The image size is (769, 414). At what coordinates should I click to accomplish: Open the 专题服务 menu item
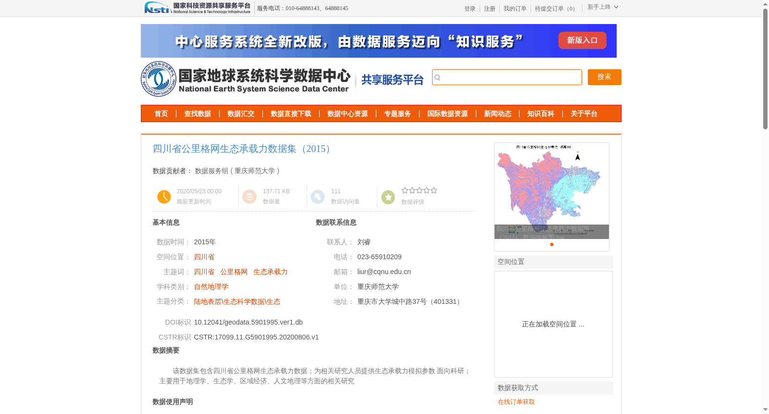(397, 114)
